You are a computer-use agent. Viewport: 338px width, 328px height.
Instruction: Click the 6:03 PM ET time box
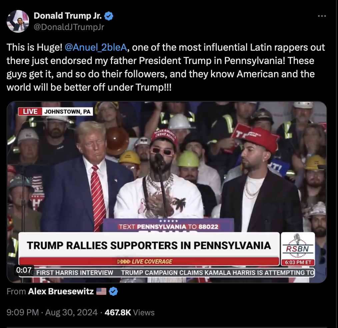tap(298, 262)
